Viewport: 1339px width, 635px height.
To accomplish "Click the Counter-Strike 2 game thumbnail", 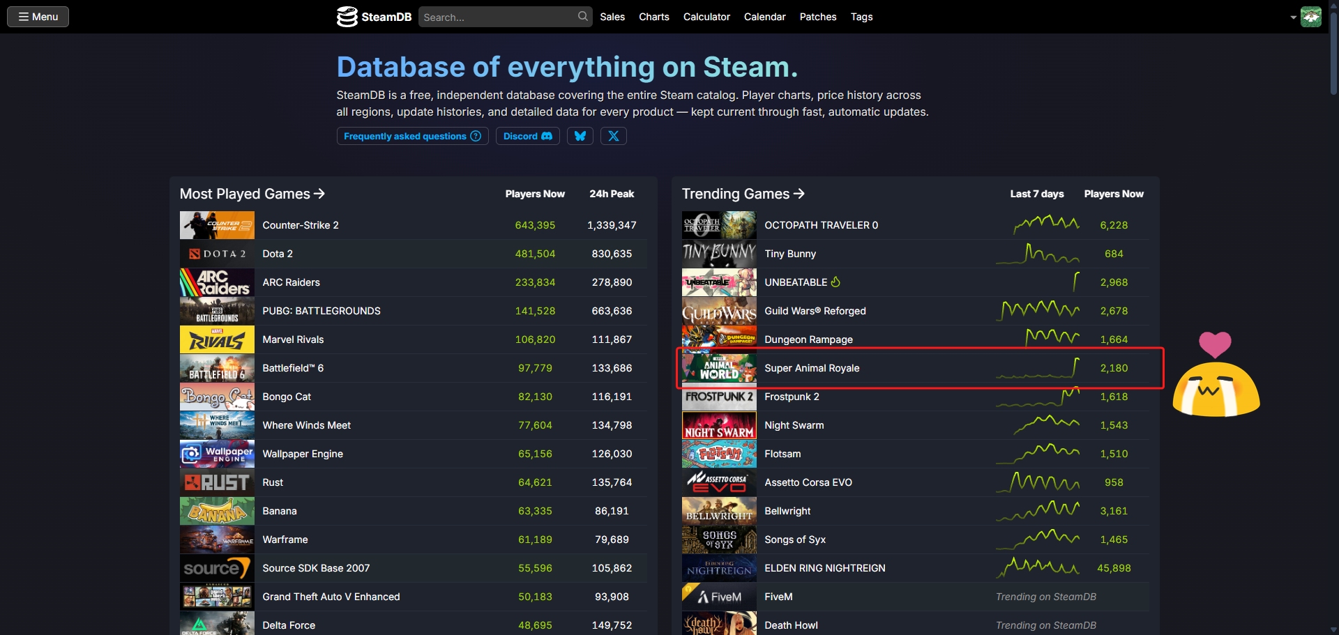I will point(217,225).
